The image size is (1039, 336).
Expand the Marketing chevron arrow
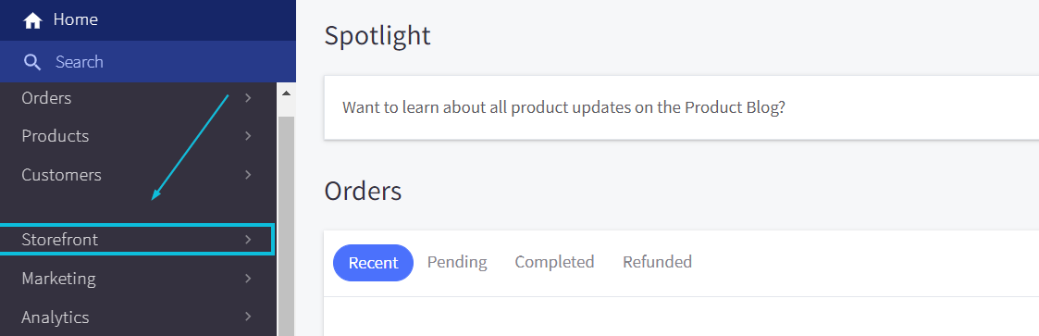pyautogui.click(x=249, y=279)
